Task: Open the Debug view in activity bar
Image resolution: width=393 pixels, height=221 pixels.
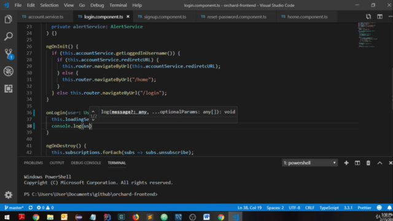Action: coord(8,71)
